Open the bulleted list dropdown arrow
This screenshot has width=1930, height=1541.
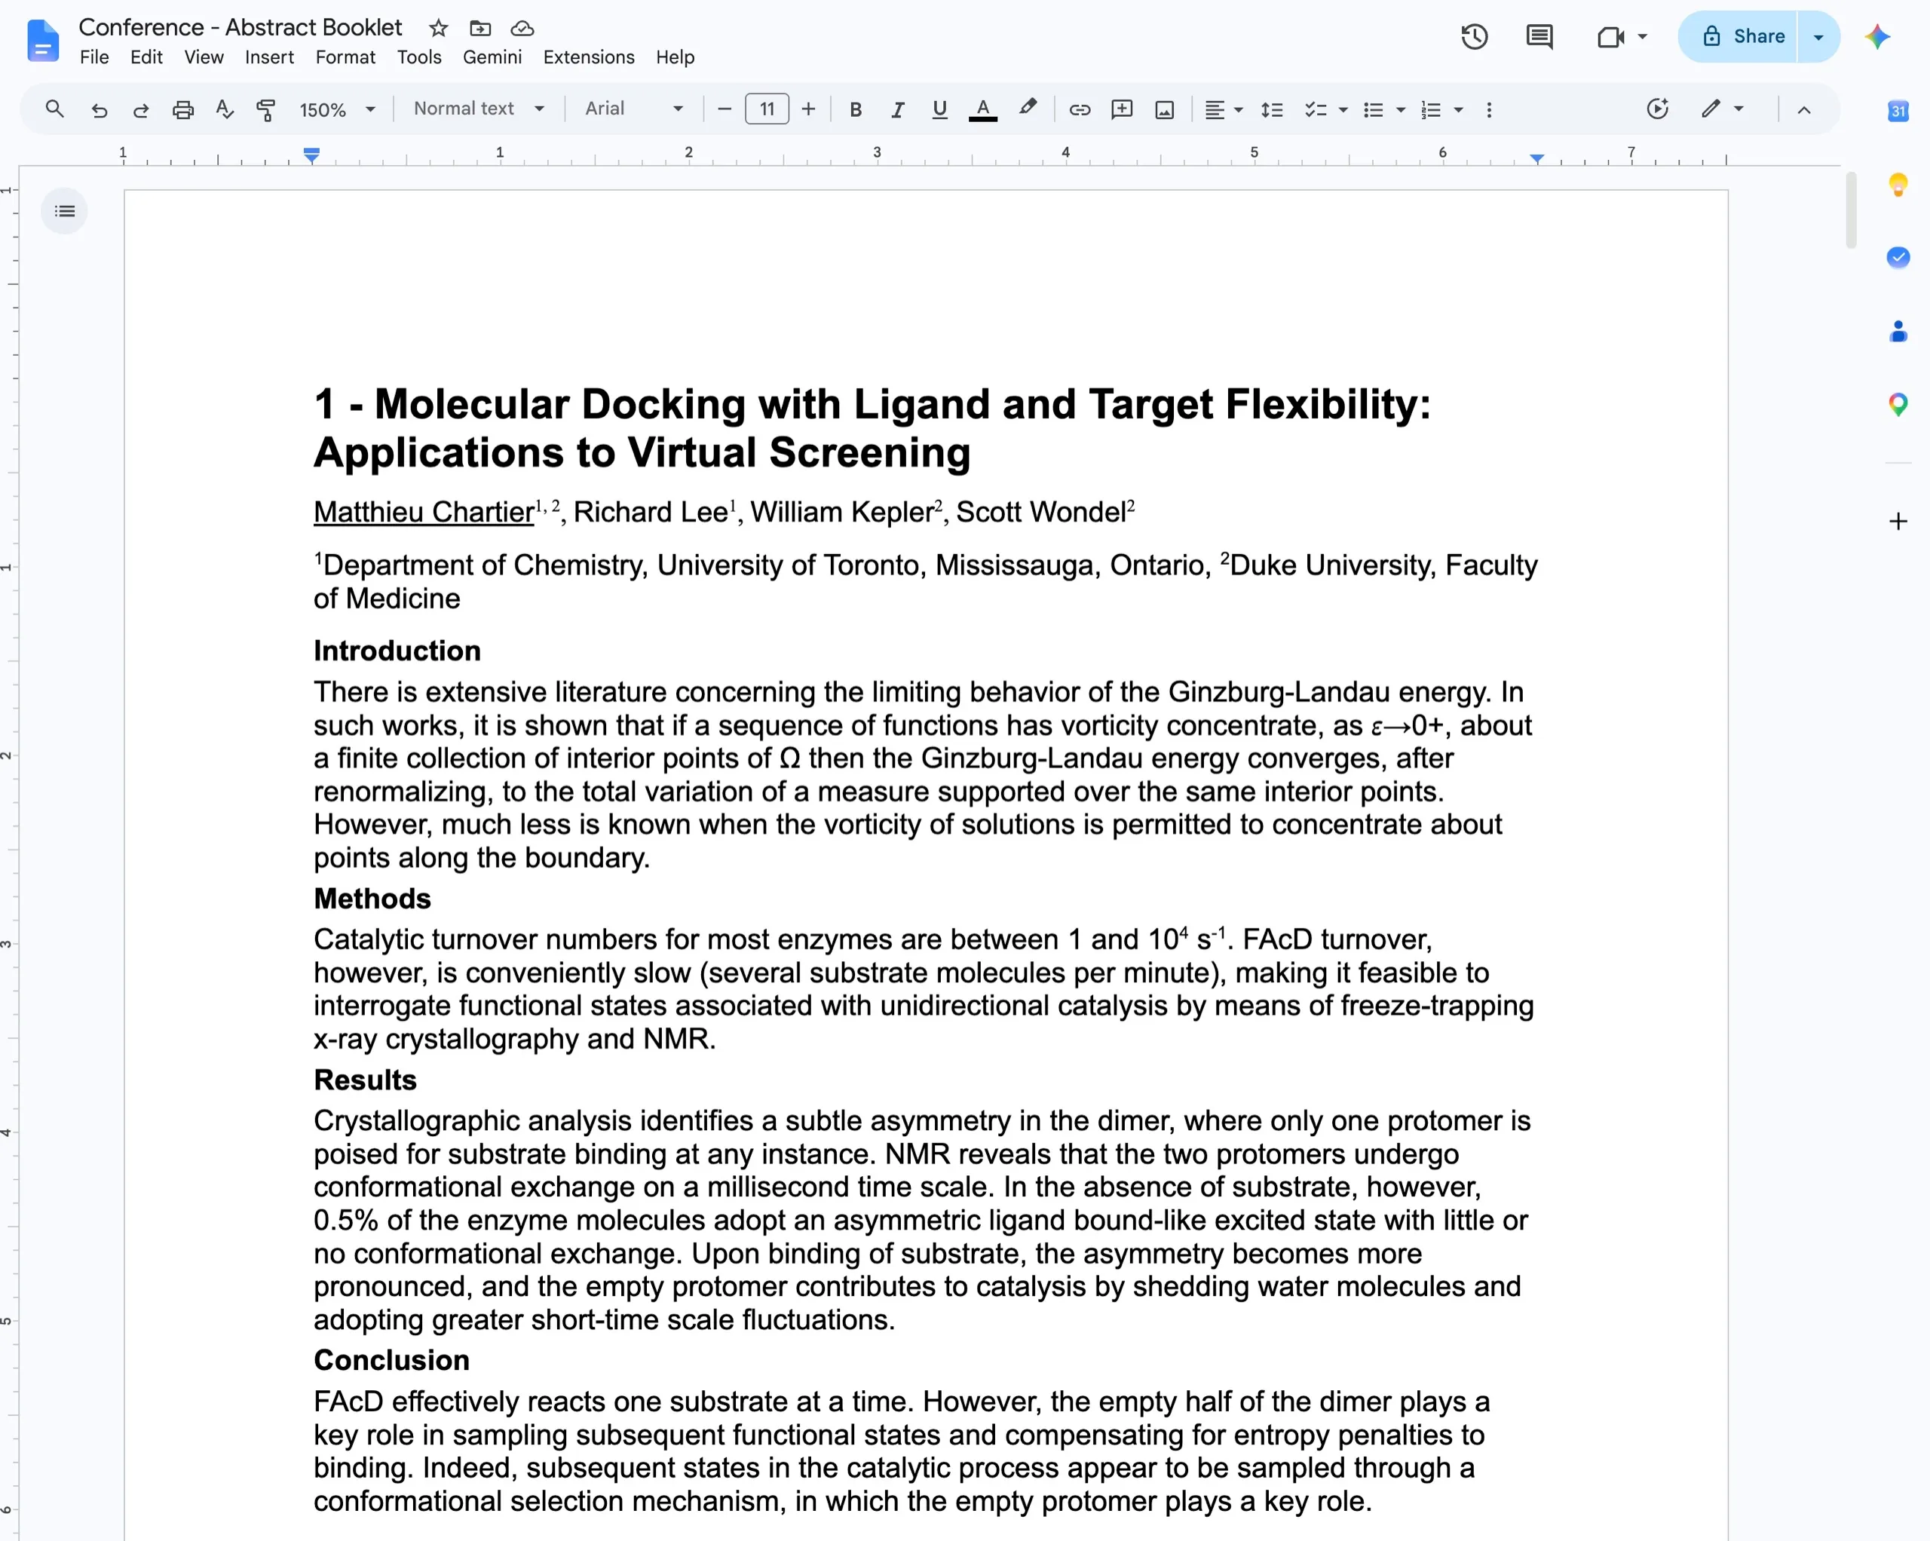click(1401, 110)
